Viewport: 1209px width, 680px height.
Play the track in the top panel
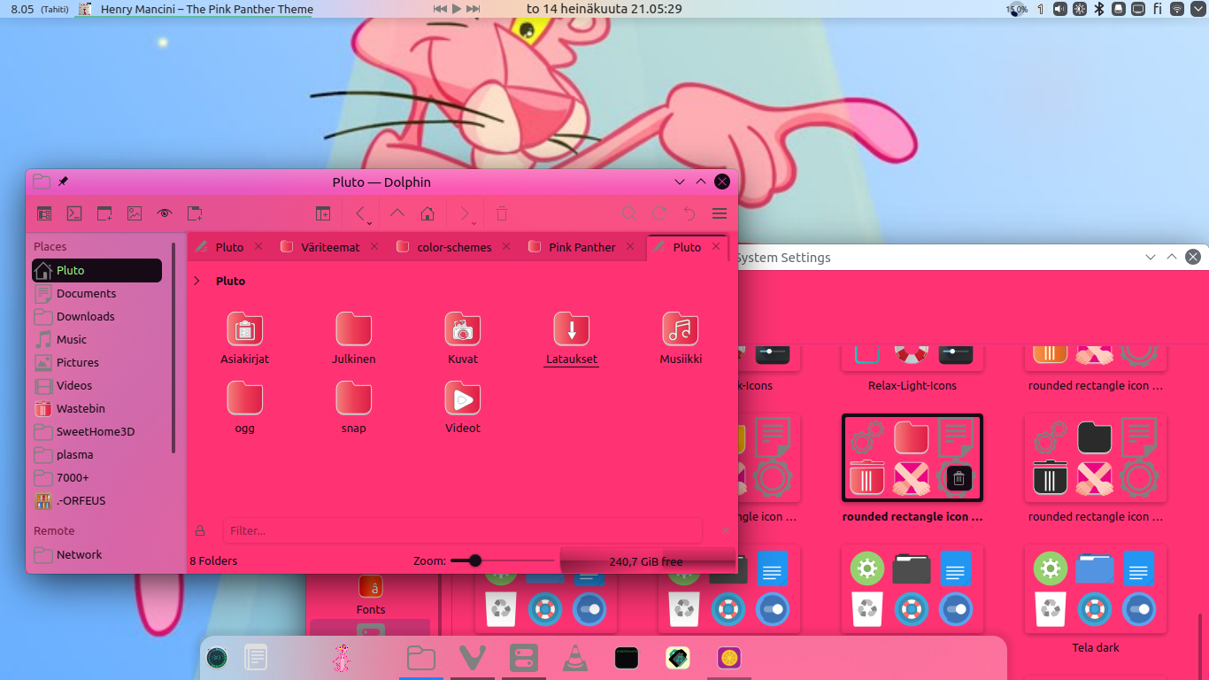[457, 9]
